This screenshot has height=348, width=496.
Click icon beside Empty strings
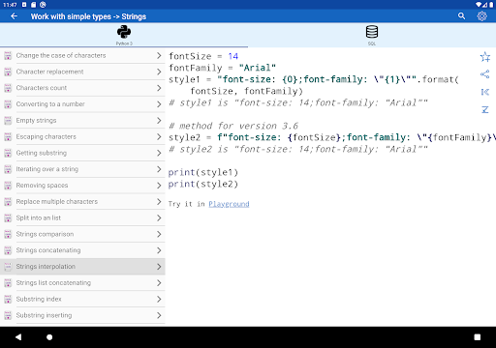click(x=8, y=121)
